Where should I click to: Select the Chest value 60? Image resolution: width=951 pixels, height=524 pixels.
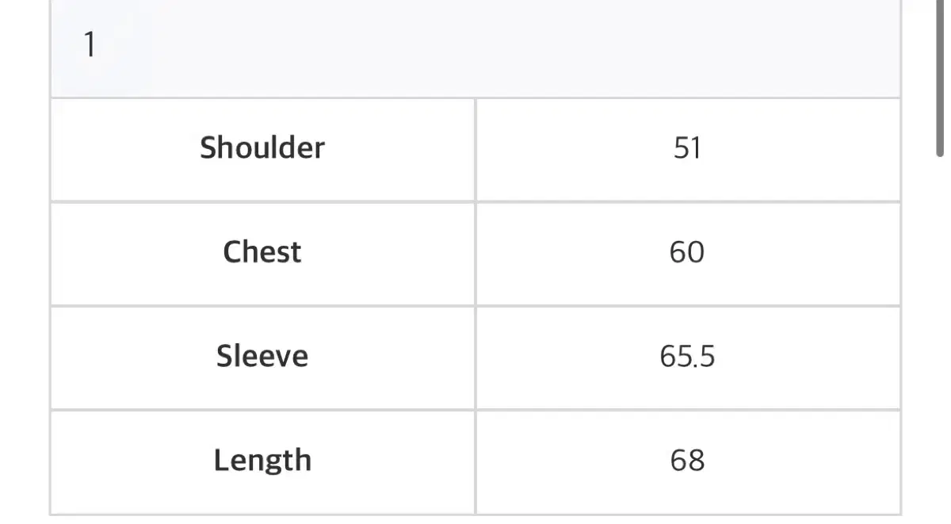point(687,252)
